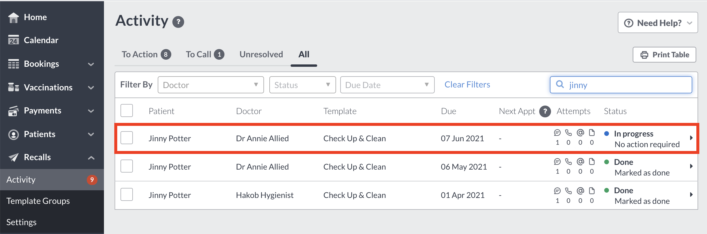Check the box for 07 Jun 2021 recall
The image size is (707, 234).
pyautogui.click(x=127, y=138)
